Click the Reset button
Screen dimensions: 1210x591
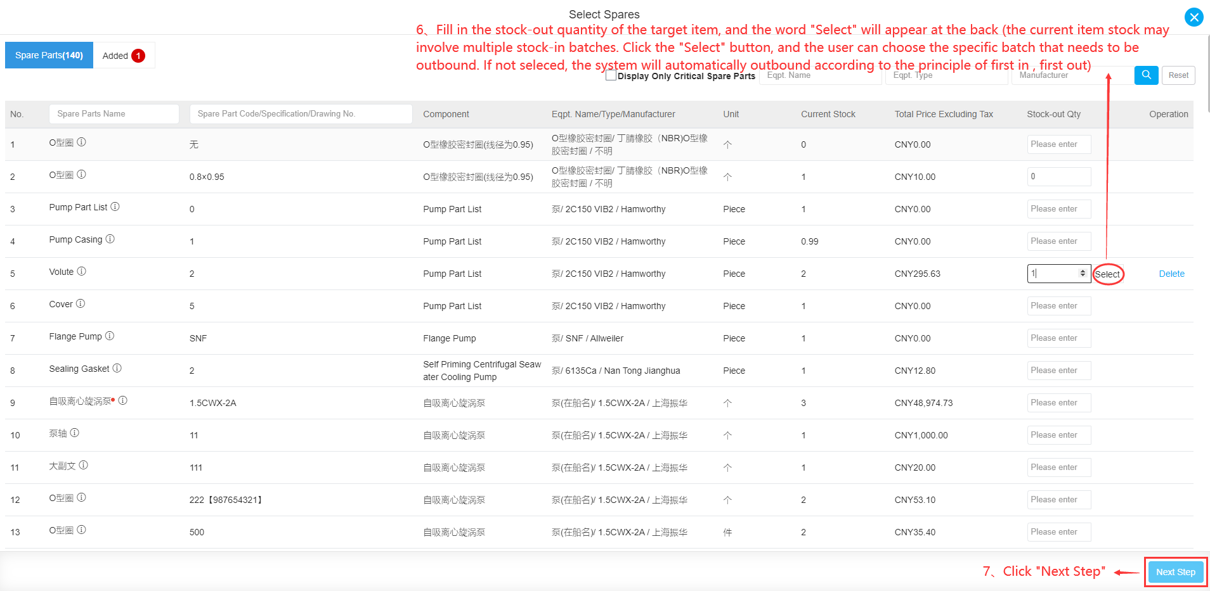tap(1178, 75)
